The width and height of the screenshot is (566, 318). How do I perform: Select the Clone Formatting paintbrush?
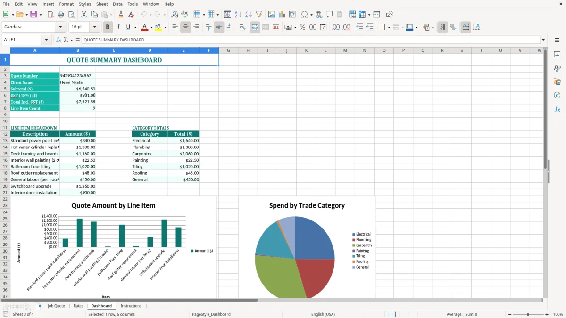pos(121,15)
